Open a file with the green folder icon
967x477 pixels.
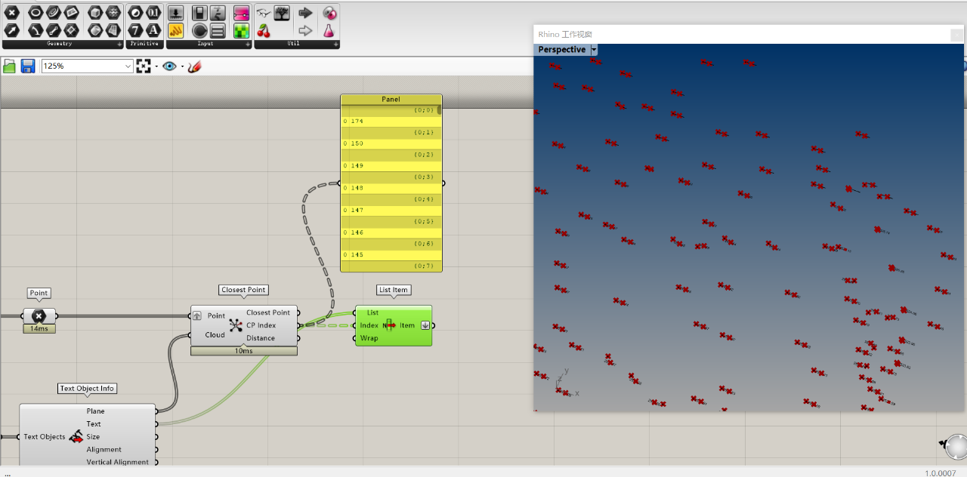coord(10,66)
